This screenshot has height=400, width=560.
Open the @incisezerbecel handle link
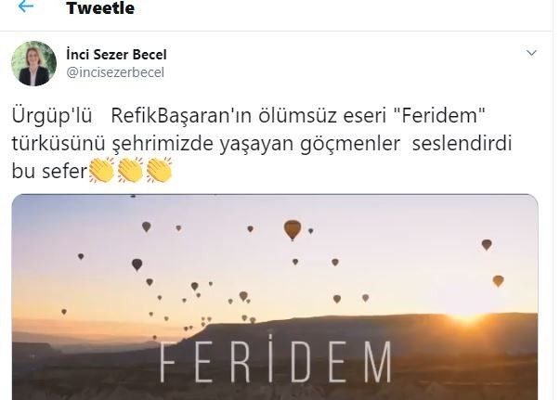coord(115,72)
